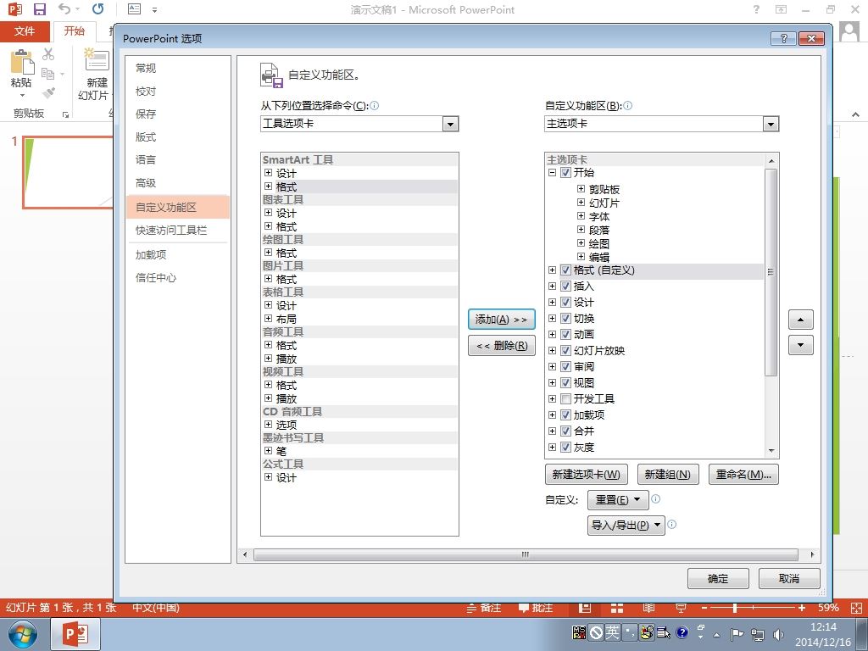Image resolution: width=868 pixels, height=651 pixels.
Task: Click the Format Painter brush icon
Action: point(48,92)
